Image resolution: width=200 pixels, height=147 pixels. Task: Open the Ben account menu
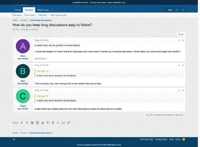169,10
